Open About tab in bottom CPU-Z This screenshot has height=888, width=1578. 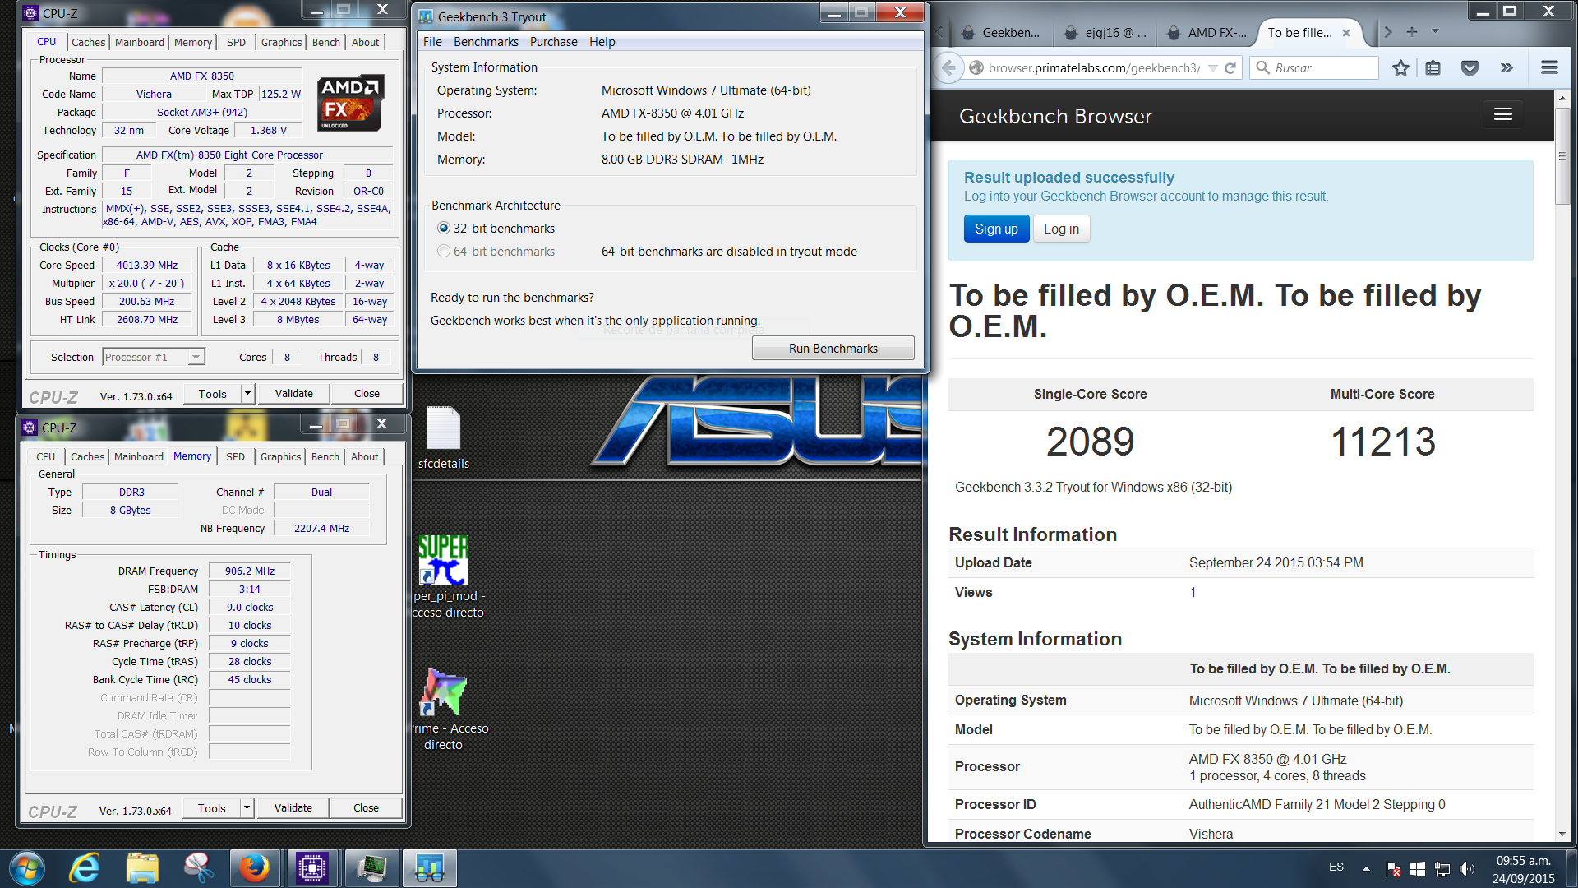click(365, 456)
